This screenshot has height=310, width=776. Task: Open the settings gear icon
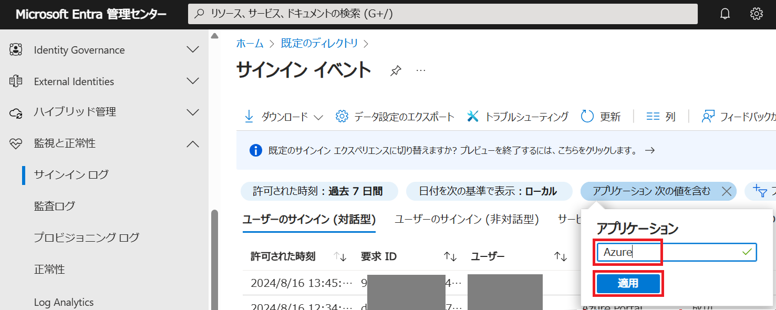(x=757, y=14)
